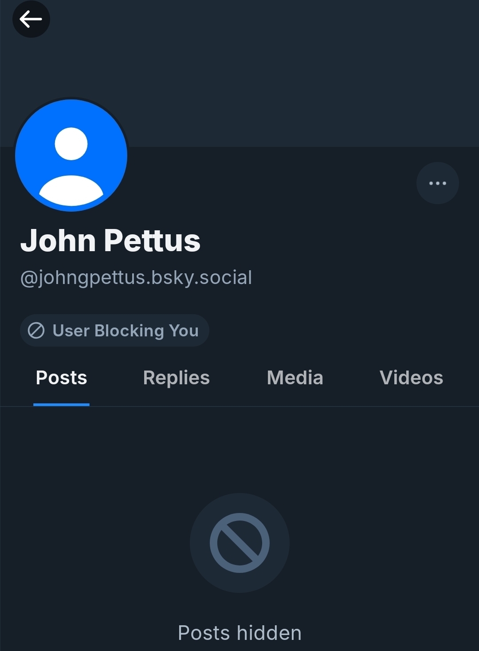Click the blue underline beneath Posts tab
479x651 pixels.
[61, 405]
